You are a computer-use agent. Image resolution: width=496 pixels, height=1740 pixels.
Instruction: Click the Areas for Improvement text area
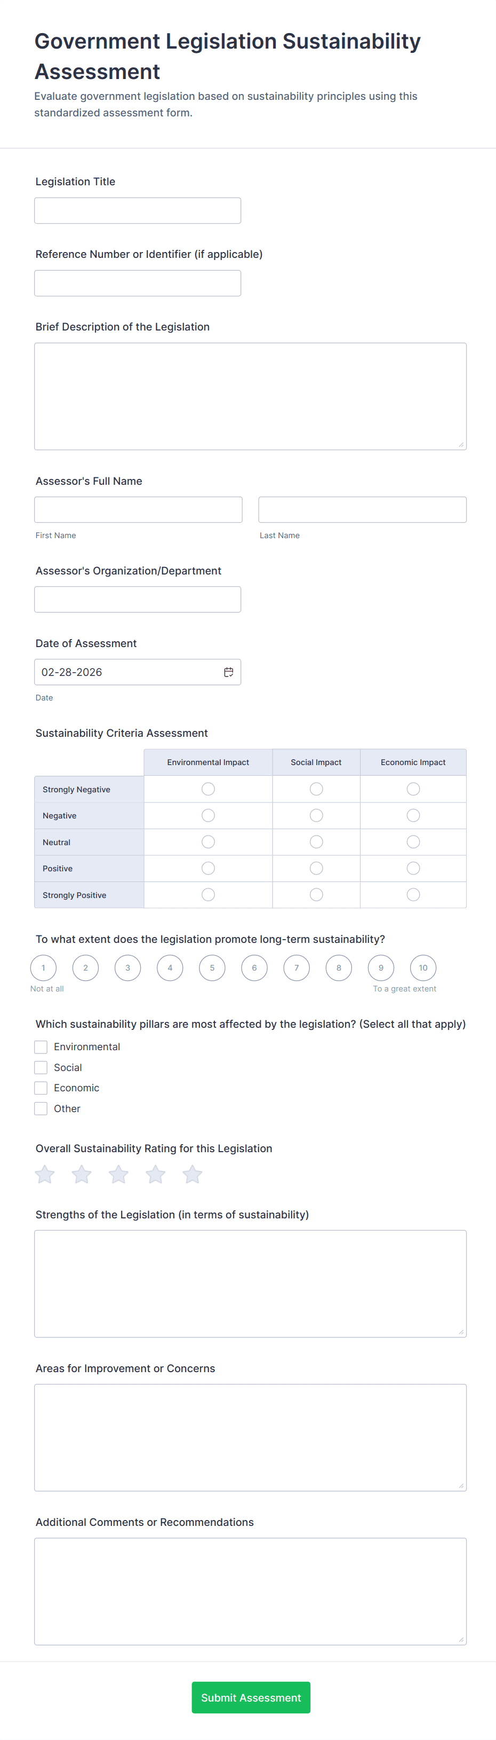coord(250,1437)
